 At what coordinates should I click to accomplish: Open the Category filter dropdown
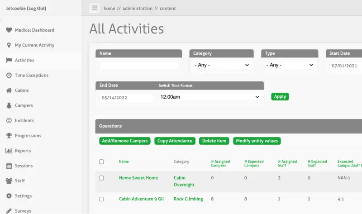click(x=221, y=65)
